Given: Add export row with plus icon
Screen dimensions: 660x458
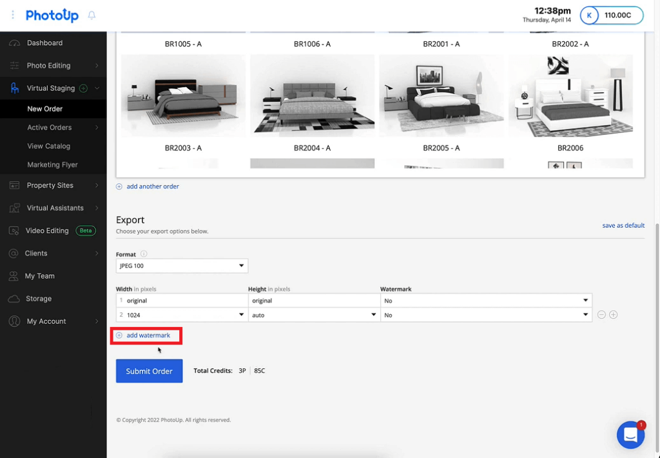Looking at the screenshot, I should point(614,315).
